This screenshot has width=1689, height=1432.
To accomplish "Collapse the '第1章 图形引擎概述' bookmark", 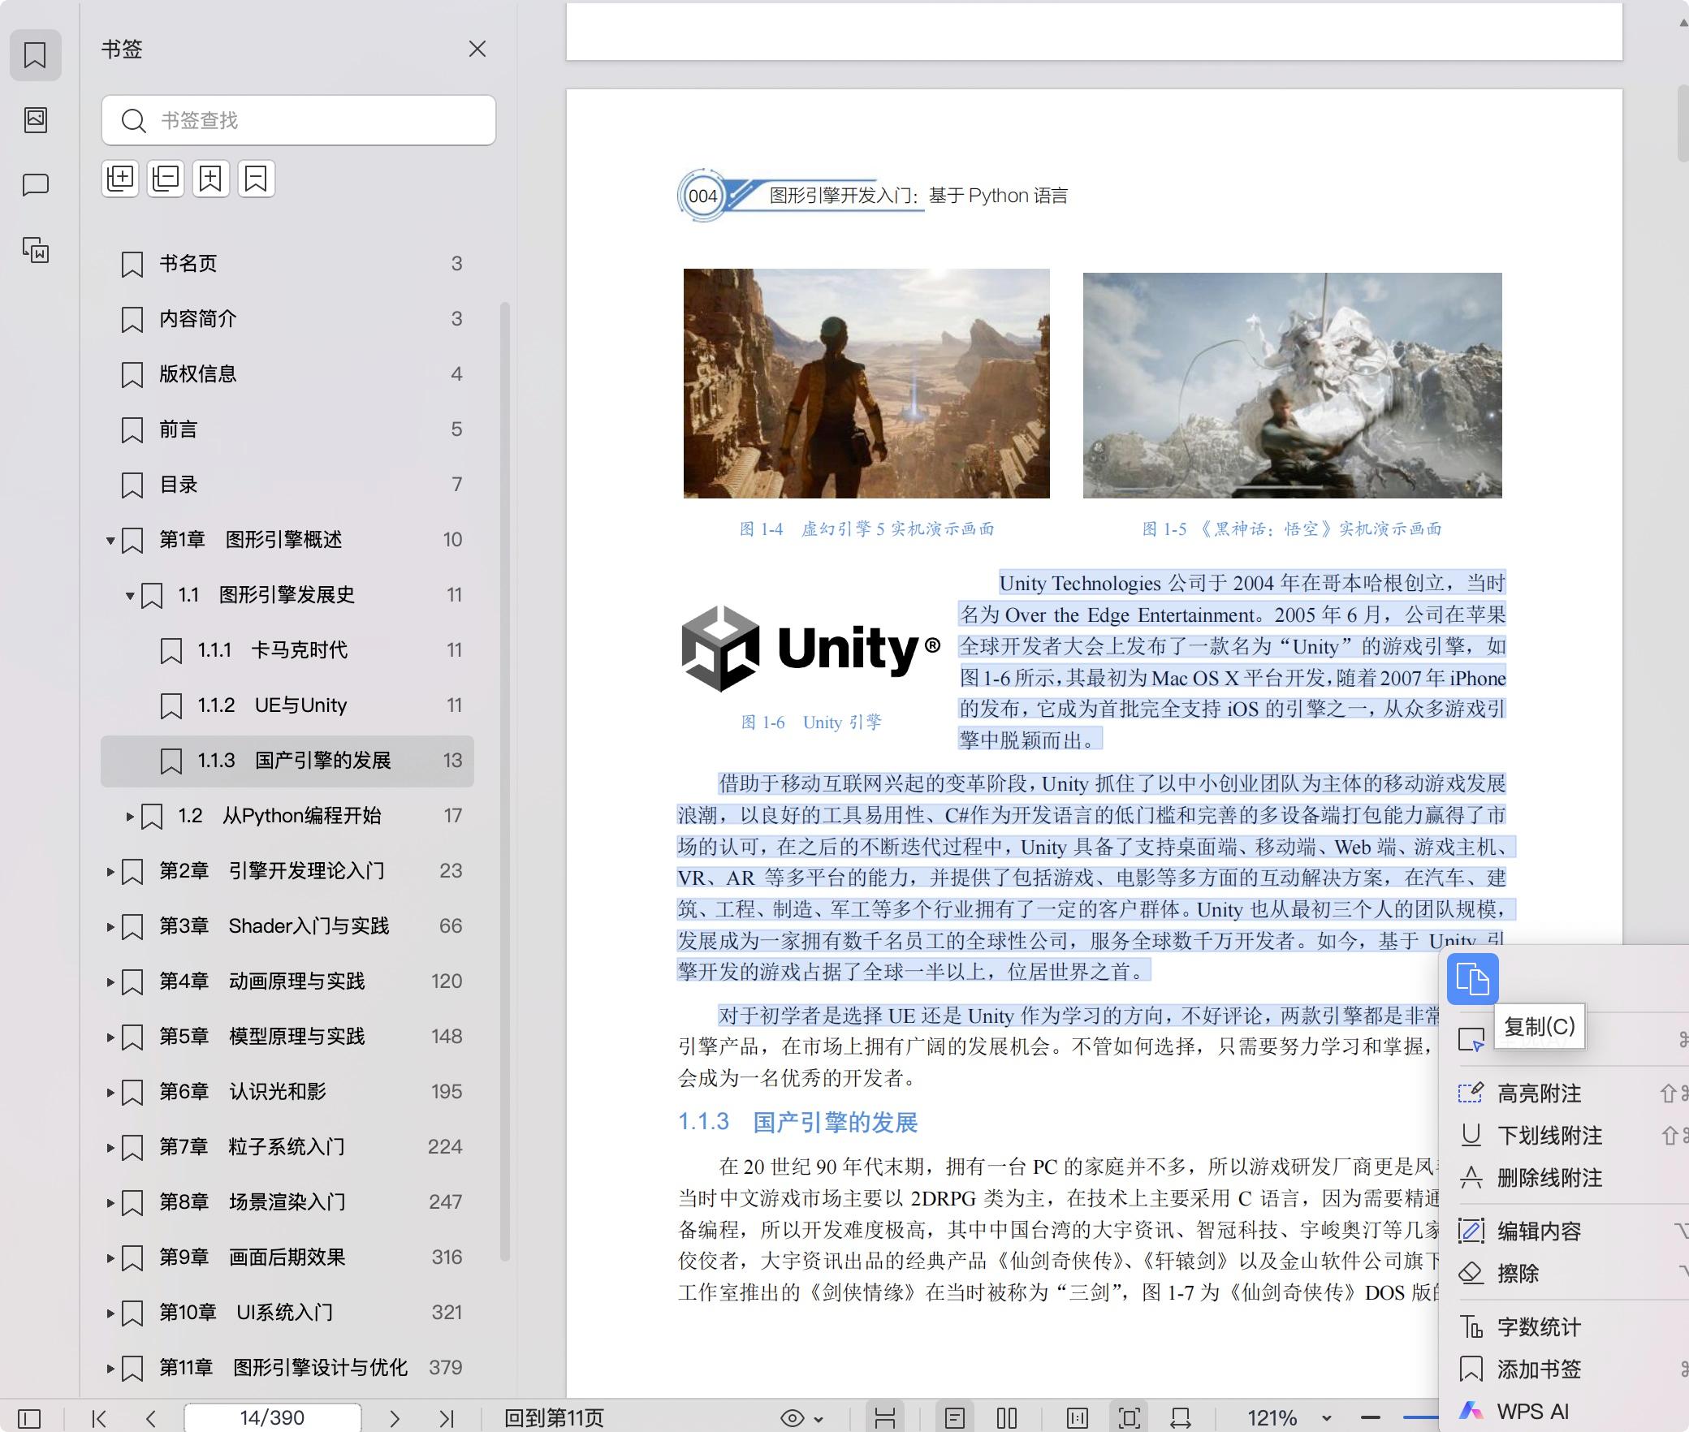I will click(110, 539).
